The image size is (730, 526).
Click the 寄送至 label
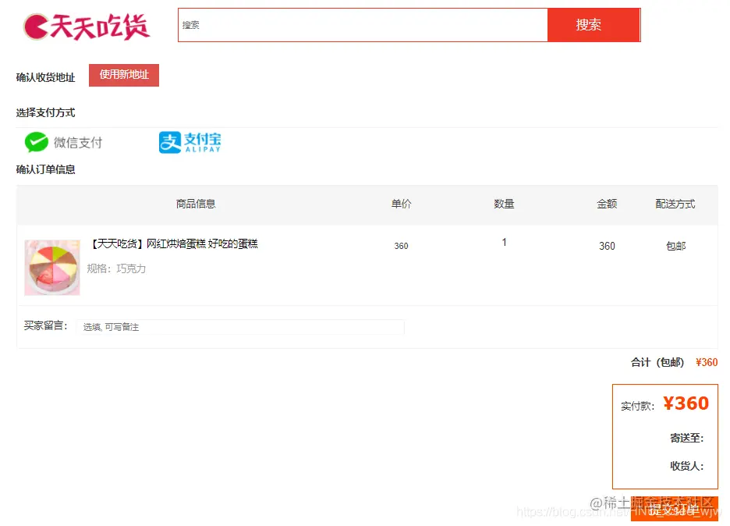686,438
